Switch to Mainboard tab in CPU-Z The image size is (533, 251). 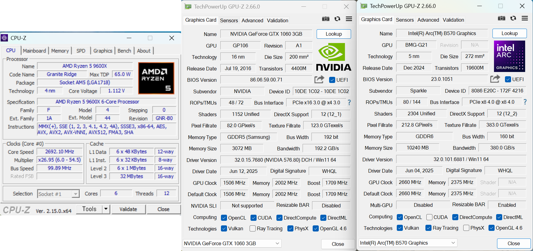[34, 51]
